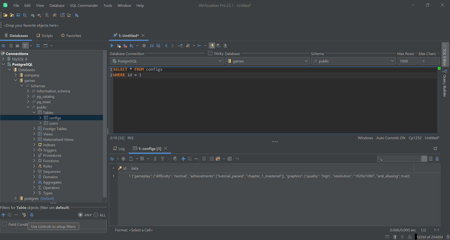Click the Open File folder icon in main toolbar
This screenshot has width=450, height=240.
[5, 15]
